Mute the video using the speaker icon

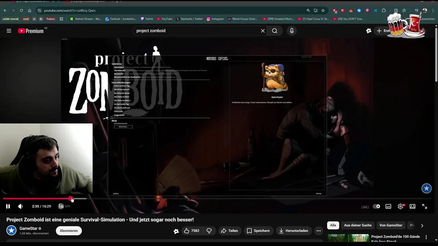21,206
